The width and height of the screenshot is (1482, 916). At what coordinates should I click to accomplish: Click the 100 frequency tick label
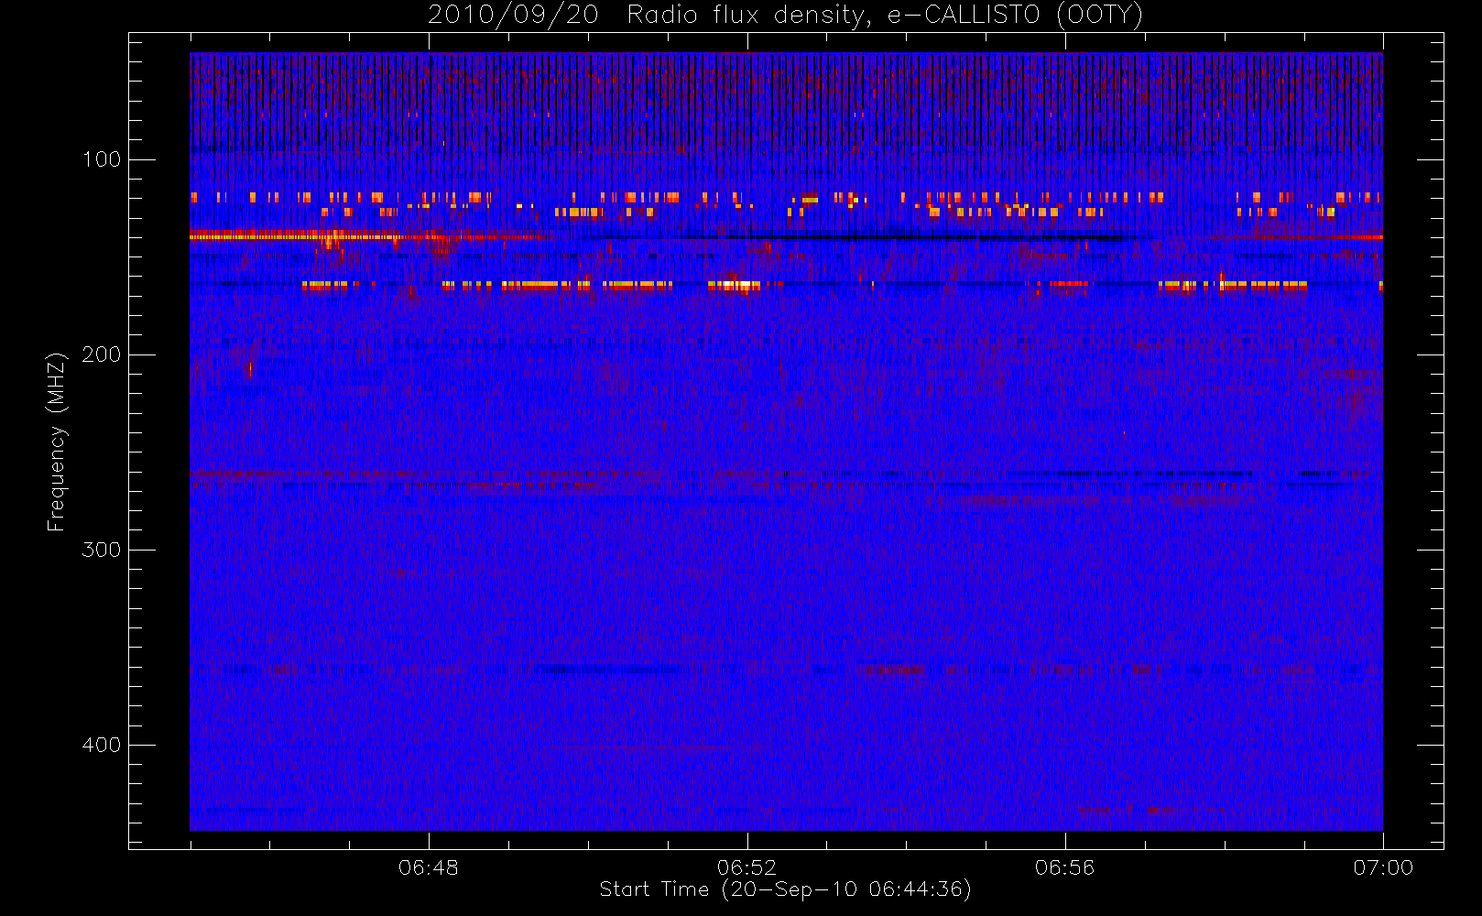(x=102, y=159)
